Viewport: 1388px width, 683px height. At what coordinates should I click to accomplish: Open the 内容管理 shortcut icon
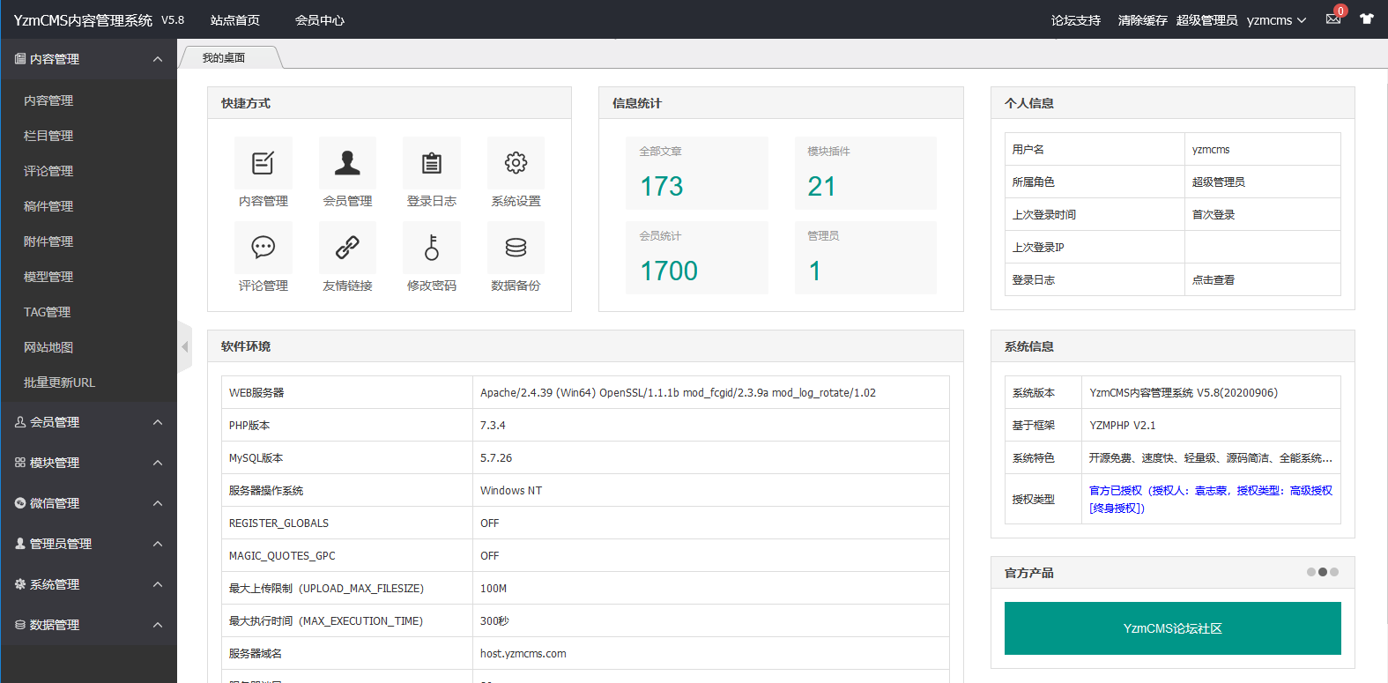(x=263, y=164)
